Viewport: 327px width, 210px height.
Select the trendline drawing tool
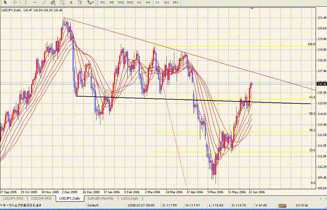(43, 3)
